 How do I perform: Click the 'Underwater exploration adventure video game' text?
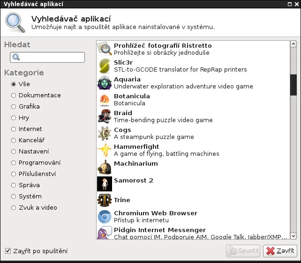(x=183, y=87)
